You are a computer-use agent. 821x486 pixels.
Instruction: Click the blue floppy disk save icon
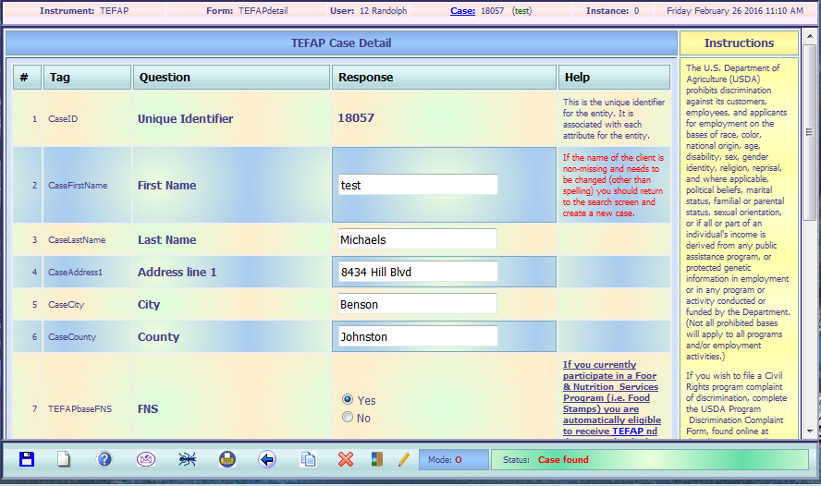coord(27,459)
